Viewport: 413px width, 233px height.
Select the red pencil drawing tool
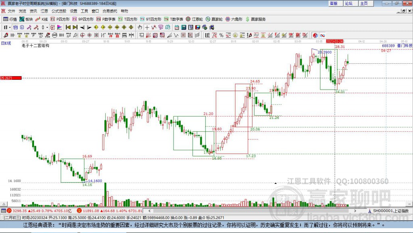click(6, 35)
